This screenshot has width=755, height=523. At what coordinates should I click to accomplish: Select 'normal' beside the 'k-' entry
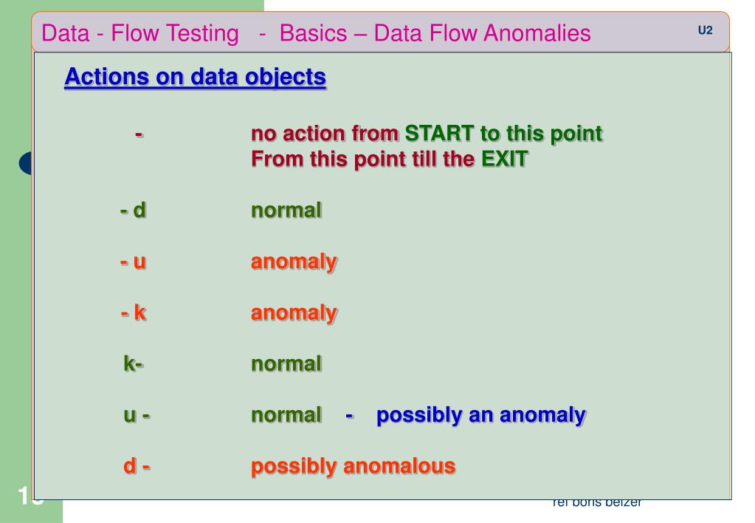click(x=286, y=364)
